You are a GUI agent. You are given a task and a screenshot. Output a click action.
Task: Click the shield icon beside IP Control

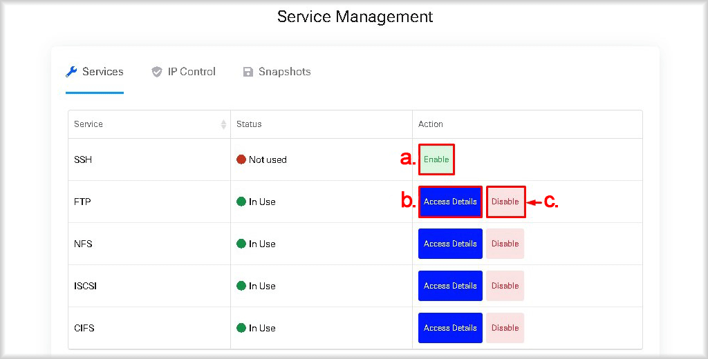click(x=157, y=72)
